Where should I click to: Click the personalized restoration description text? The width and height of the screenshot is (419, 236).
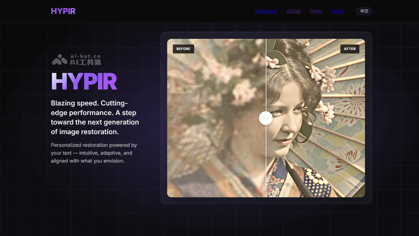tap(94, 153)
